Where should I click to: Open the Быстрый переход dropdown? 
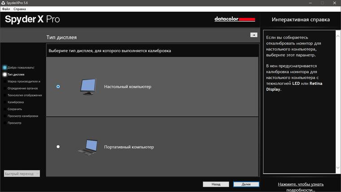click(x=22, y=174)
